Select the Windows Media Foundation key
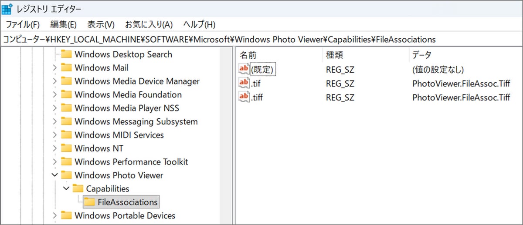Viewport: 523px width, 225px height. pyautogui.click(x=128, y=95)
